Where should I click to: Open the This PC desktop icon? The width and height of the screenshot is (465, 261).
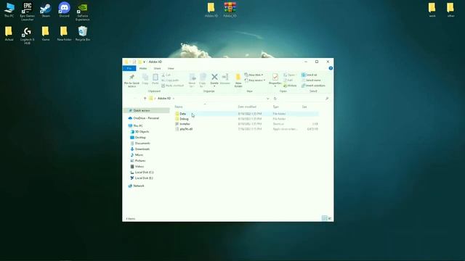[9, 10]
